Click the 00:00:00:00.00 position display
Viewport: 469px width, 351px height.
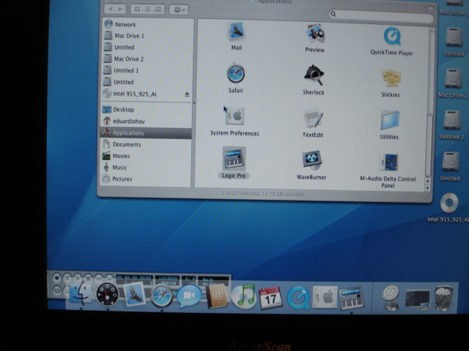(134, 278)
